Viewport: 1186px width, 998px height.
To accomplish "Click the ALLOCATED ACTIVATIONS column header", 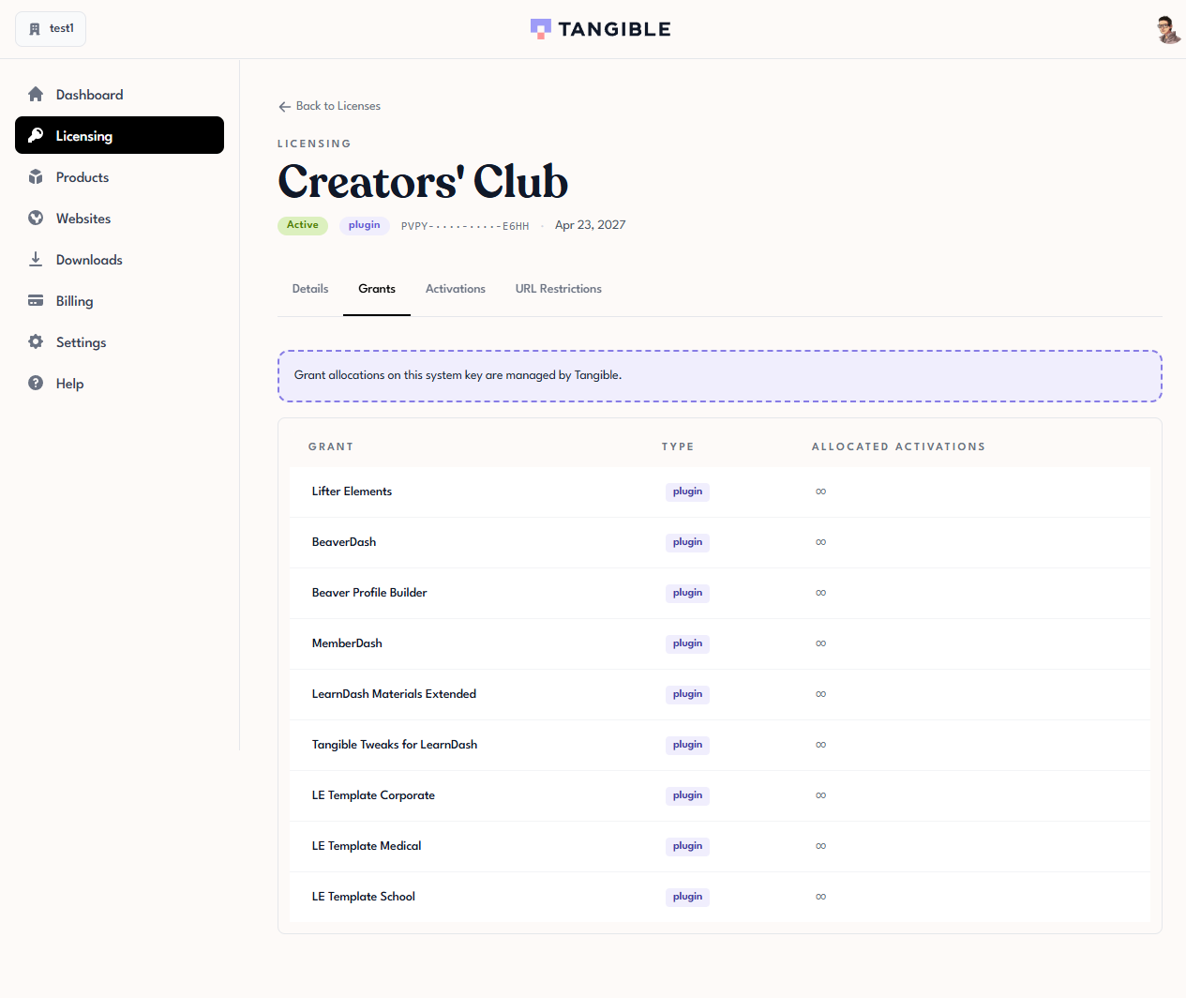I will point(898,446).
